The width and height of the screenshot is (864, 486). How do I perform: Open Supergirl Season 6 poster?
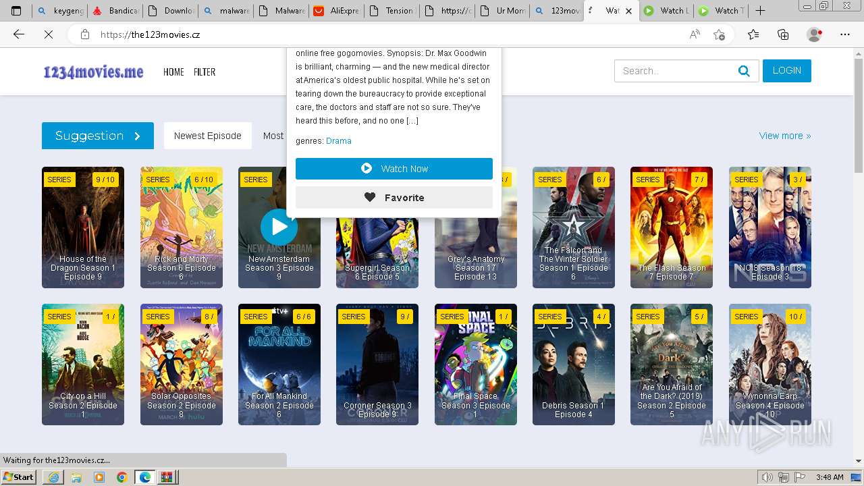click(x=377, y=253)
